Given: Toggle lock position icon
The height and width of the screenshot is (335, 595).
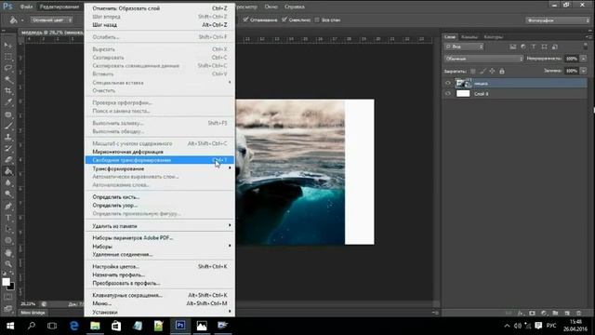Looking at the screenshot, I should (492, 71).
